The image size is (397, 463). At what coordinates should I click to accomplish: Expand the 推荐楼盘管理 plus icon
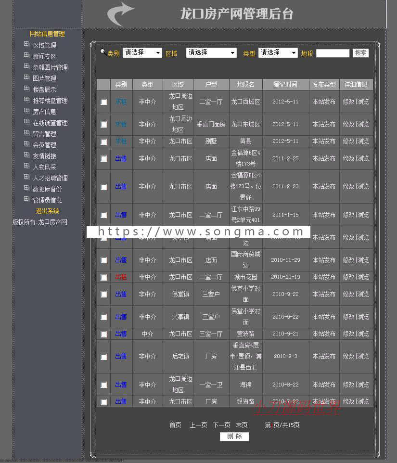click(x=26, y=100)
